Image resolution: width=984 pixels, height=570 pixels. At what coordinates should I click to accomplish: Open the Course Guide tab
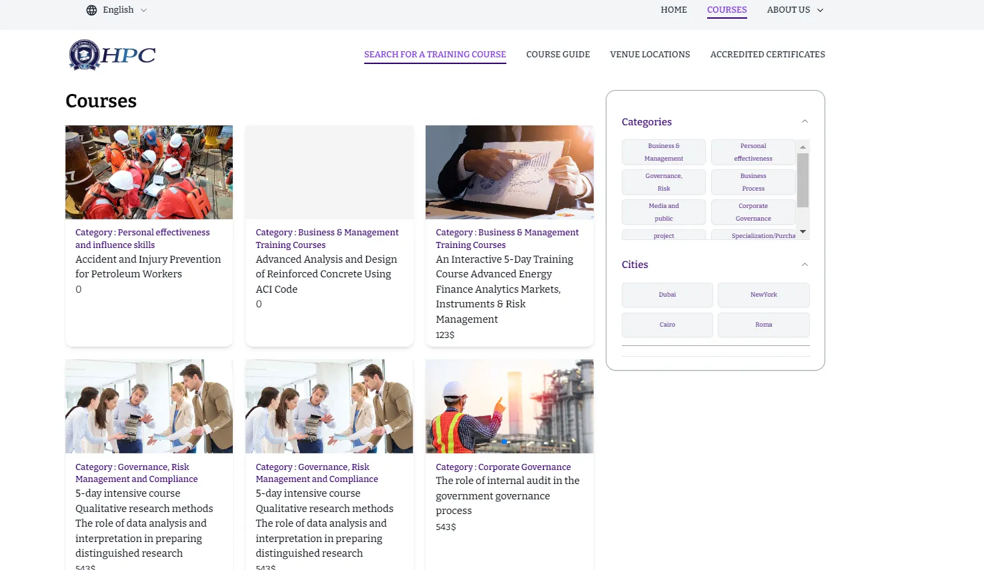(x=558, y=55)
